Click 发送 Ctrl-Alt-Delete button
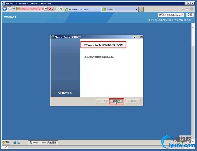197x151 pixels. click(171, 15)
